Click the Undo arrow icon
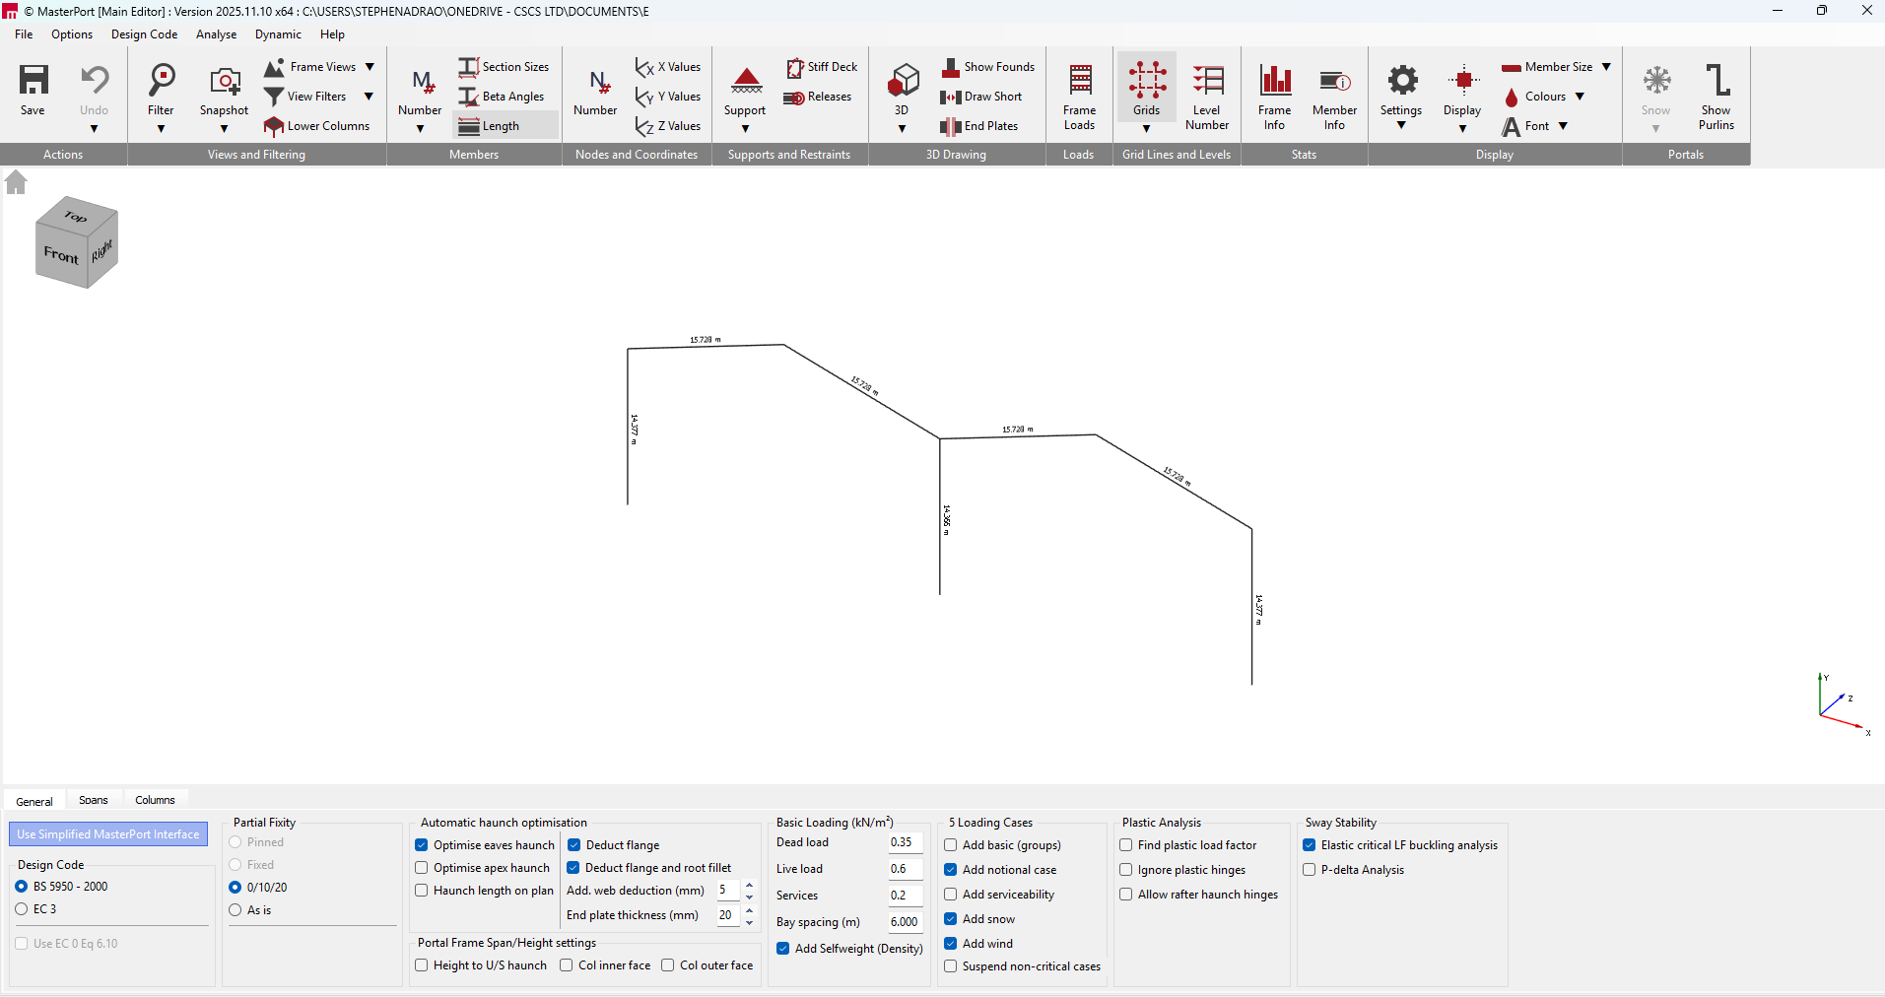1885x997 pixels. [x=95, y=80]
